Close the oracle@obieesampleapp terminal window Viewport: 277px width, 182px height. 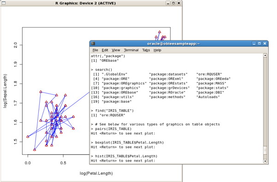pyautogui.click(x=265, y=44)
